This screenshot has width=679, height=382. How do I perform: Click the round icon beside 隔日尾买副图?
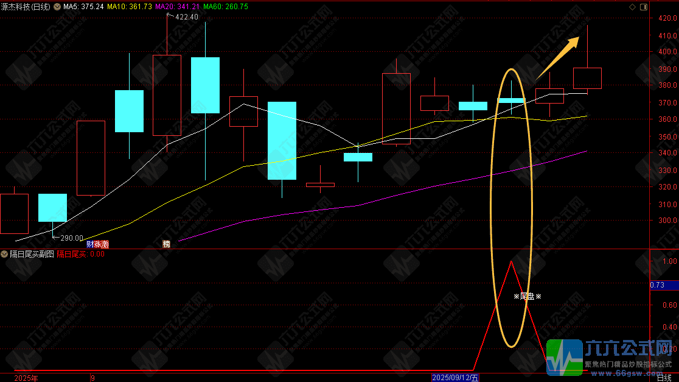click(x=4, y=254)
